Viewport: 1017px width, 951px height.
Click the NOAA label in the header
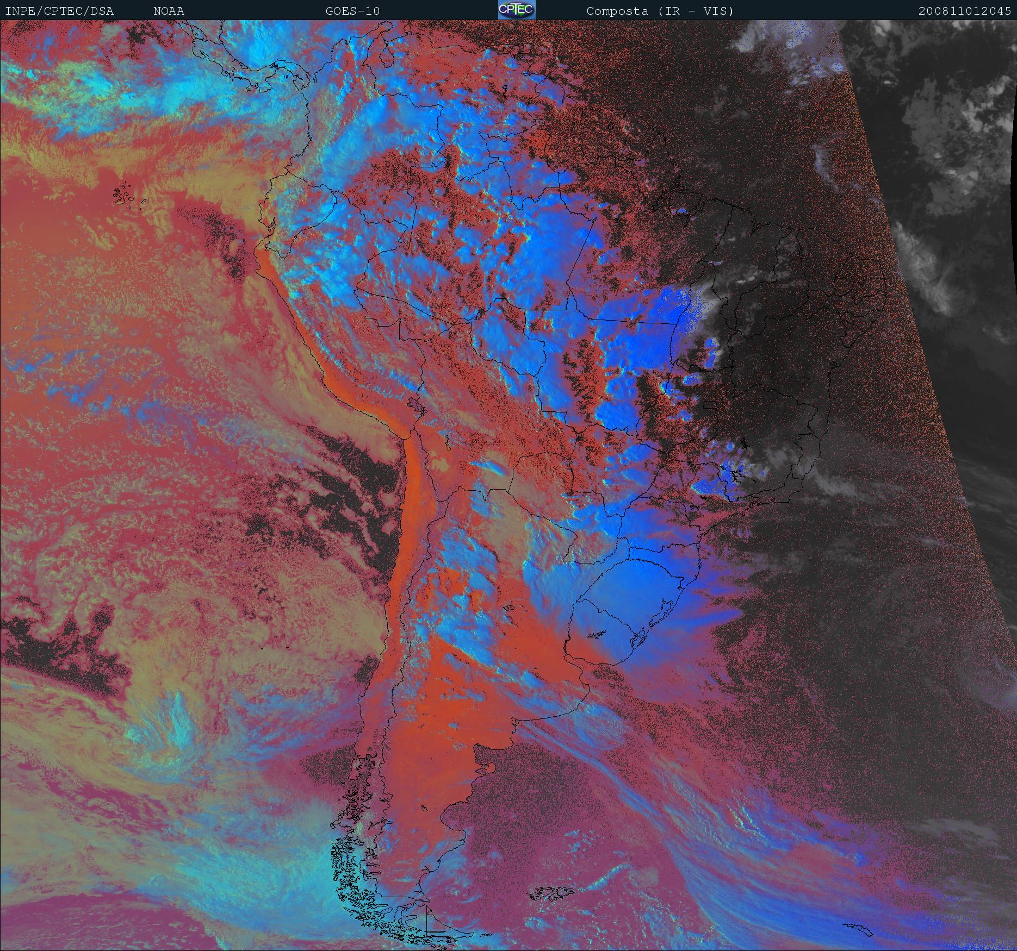(x=169, y=11)
